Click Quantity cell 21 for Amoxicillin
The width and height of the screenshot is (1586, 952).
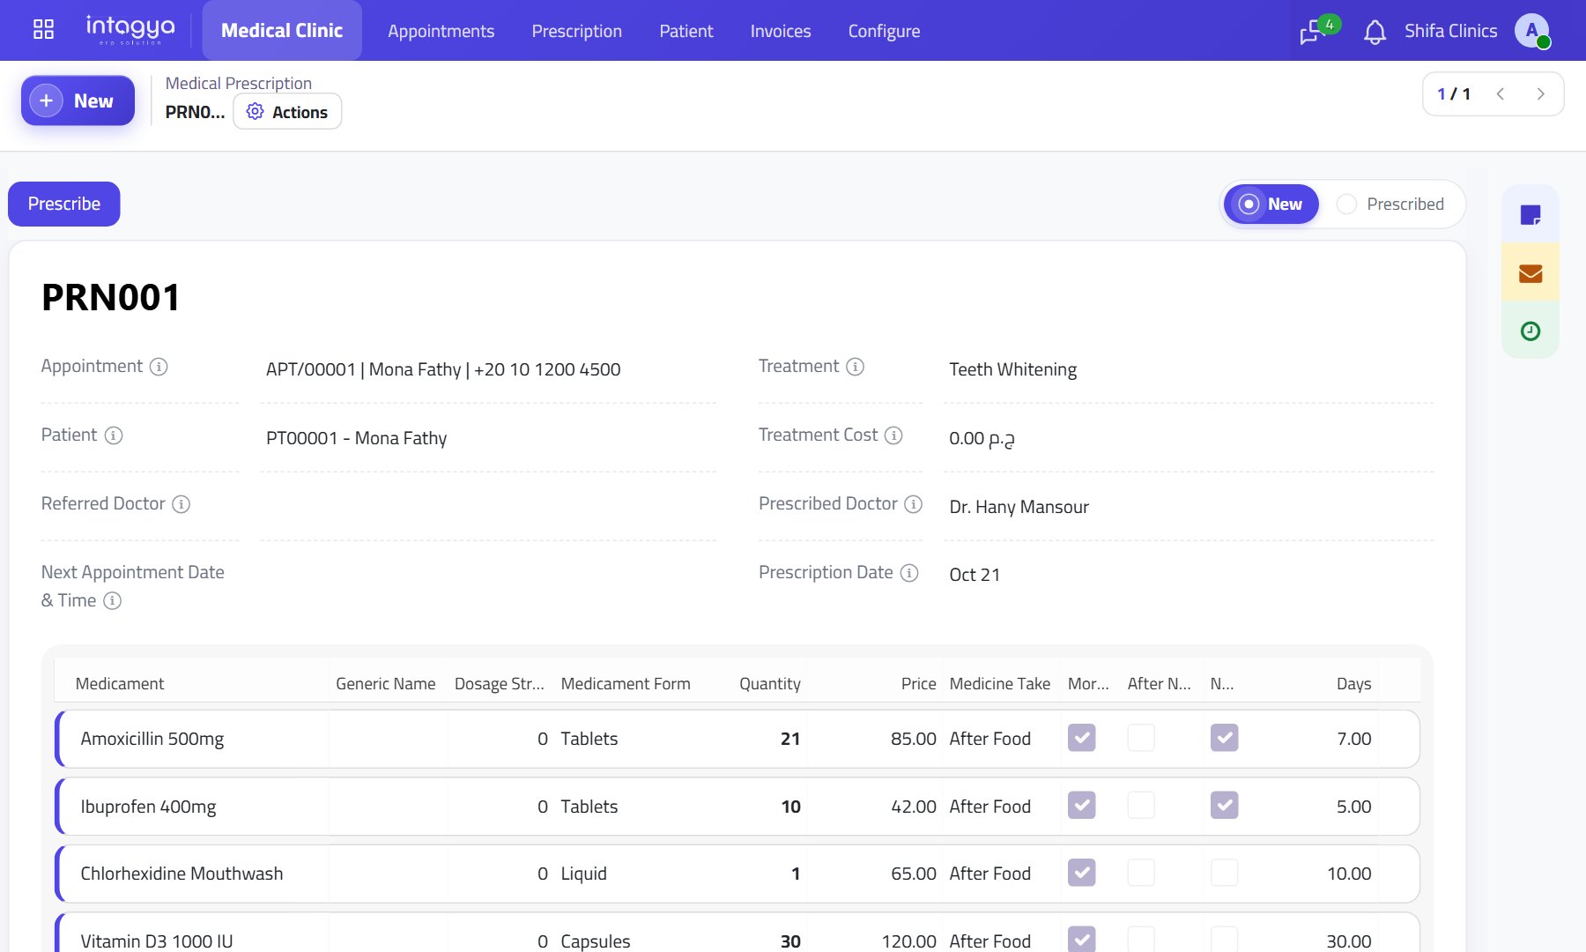[x=790, y=739]
